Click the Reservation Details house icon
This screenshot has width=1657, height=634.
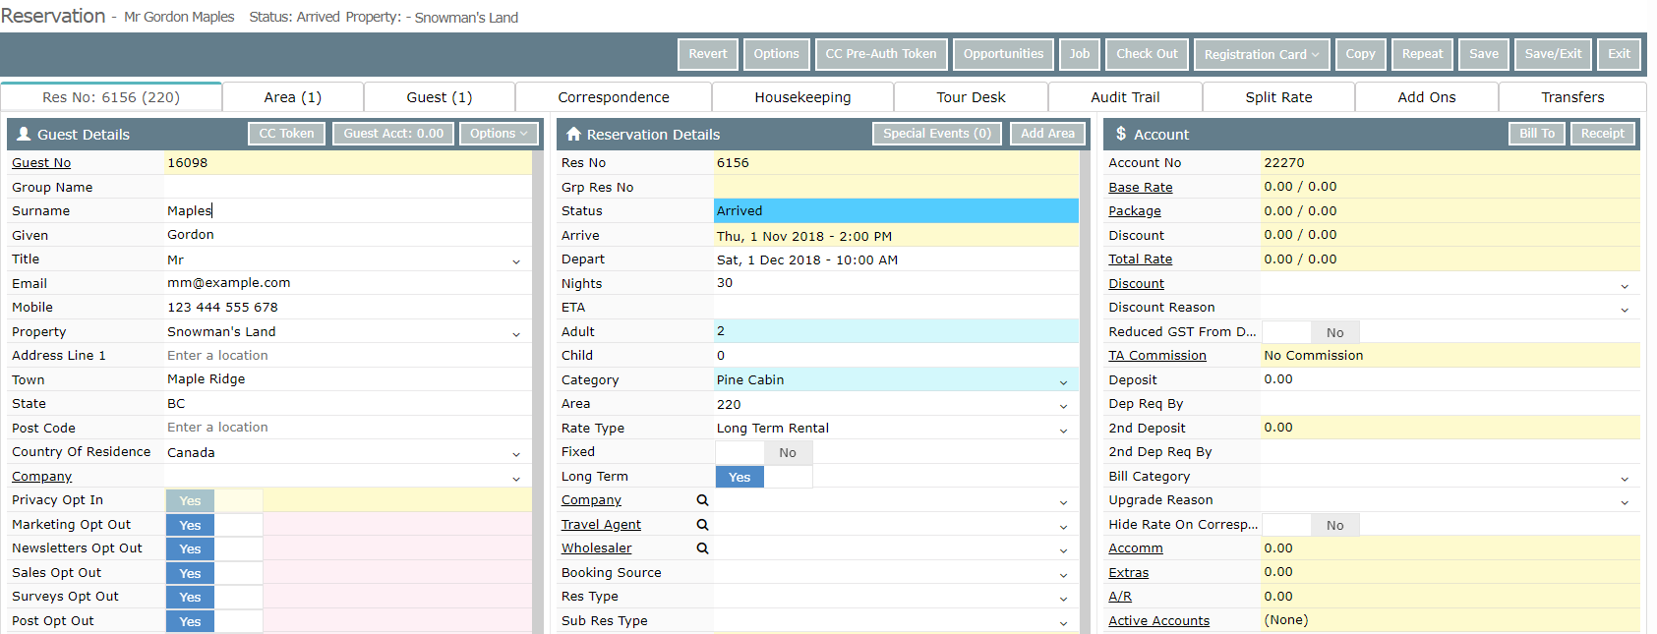[x=573, y=134]
